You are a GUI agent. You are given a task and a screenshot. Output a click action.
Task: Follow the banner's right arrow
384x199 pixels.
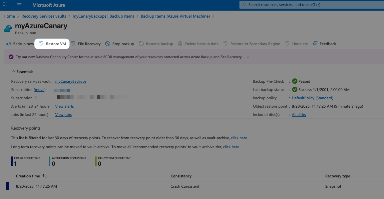pos(247,57)
